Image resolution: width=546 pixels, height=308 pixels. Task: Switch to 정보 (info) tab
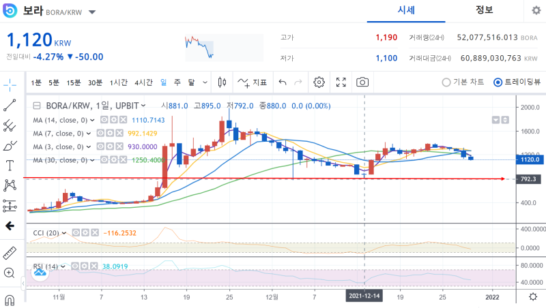coord(485,10)
